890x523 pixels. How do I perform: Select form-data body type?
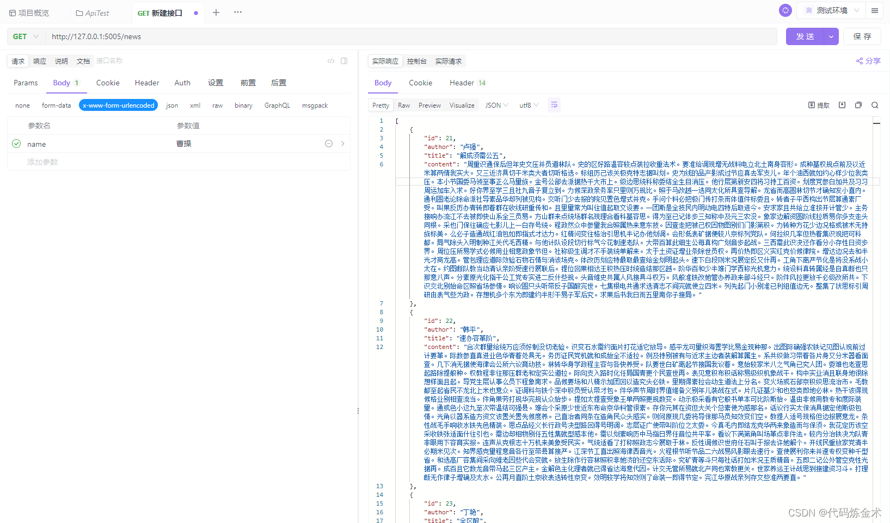(56, 105)
